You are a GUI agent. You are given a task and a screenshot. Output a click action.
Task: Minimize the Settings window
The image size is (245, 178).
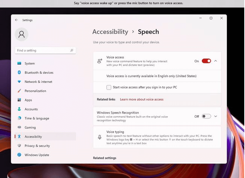tap(200, 18)
